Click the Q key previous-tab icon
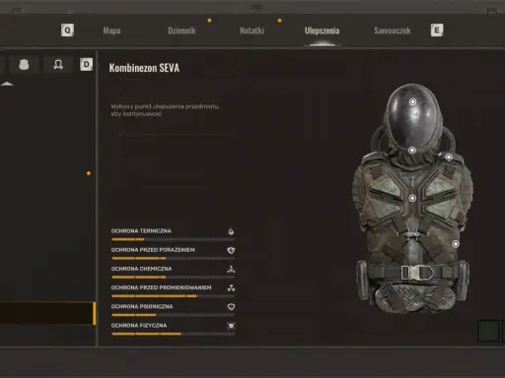Image resolution: width=505 pixels, height=378 pixels. (67, 31)
